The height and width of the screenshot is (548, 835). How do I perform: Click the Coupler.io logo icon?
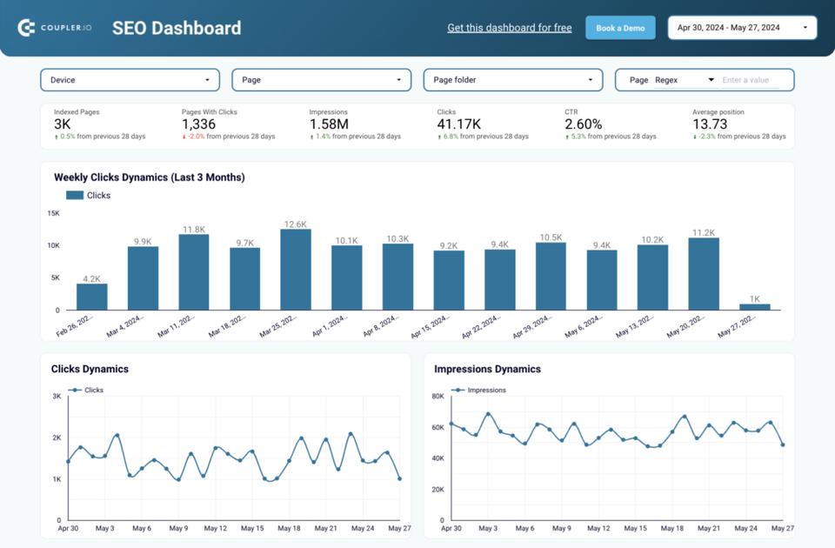coord(26,28)
